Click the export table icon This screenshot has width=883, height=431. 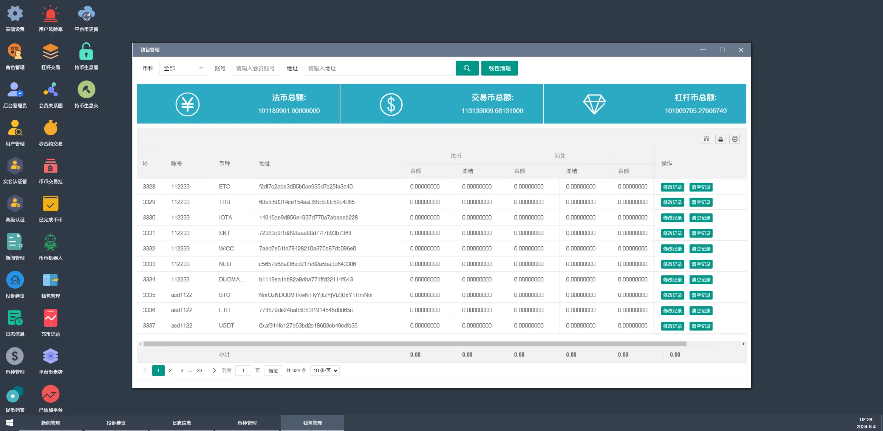tap(721, 139)
